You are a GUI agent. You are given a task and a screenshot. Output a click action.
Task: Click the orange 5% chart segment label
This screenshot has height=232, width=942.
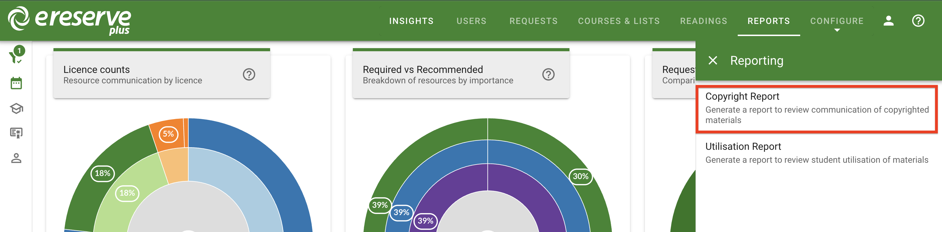[168, 134]
